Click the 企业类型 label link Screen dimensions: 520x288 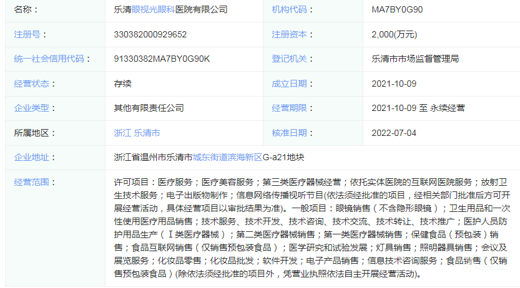(x=31, y=108)
